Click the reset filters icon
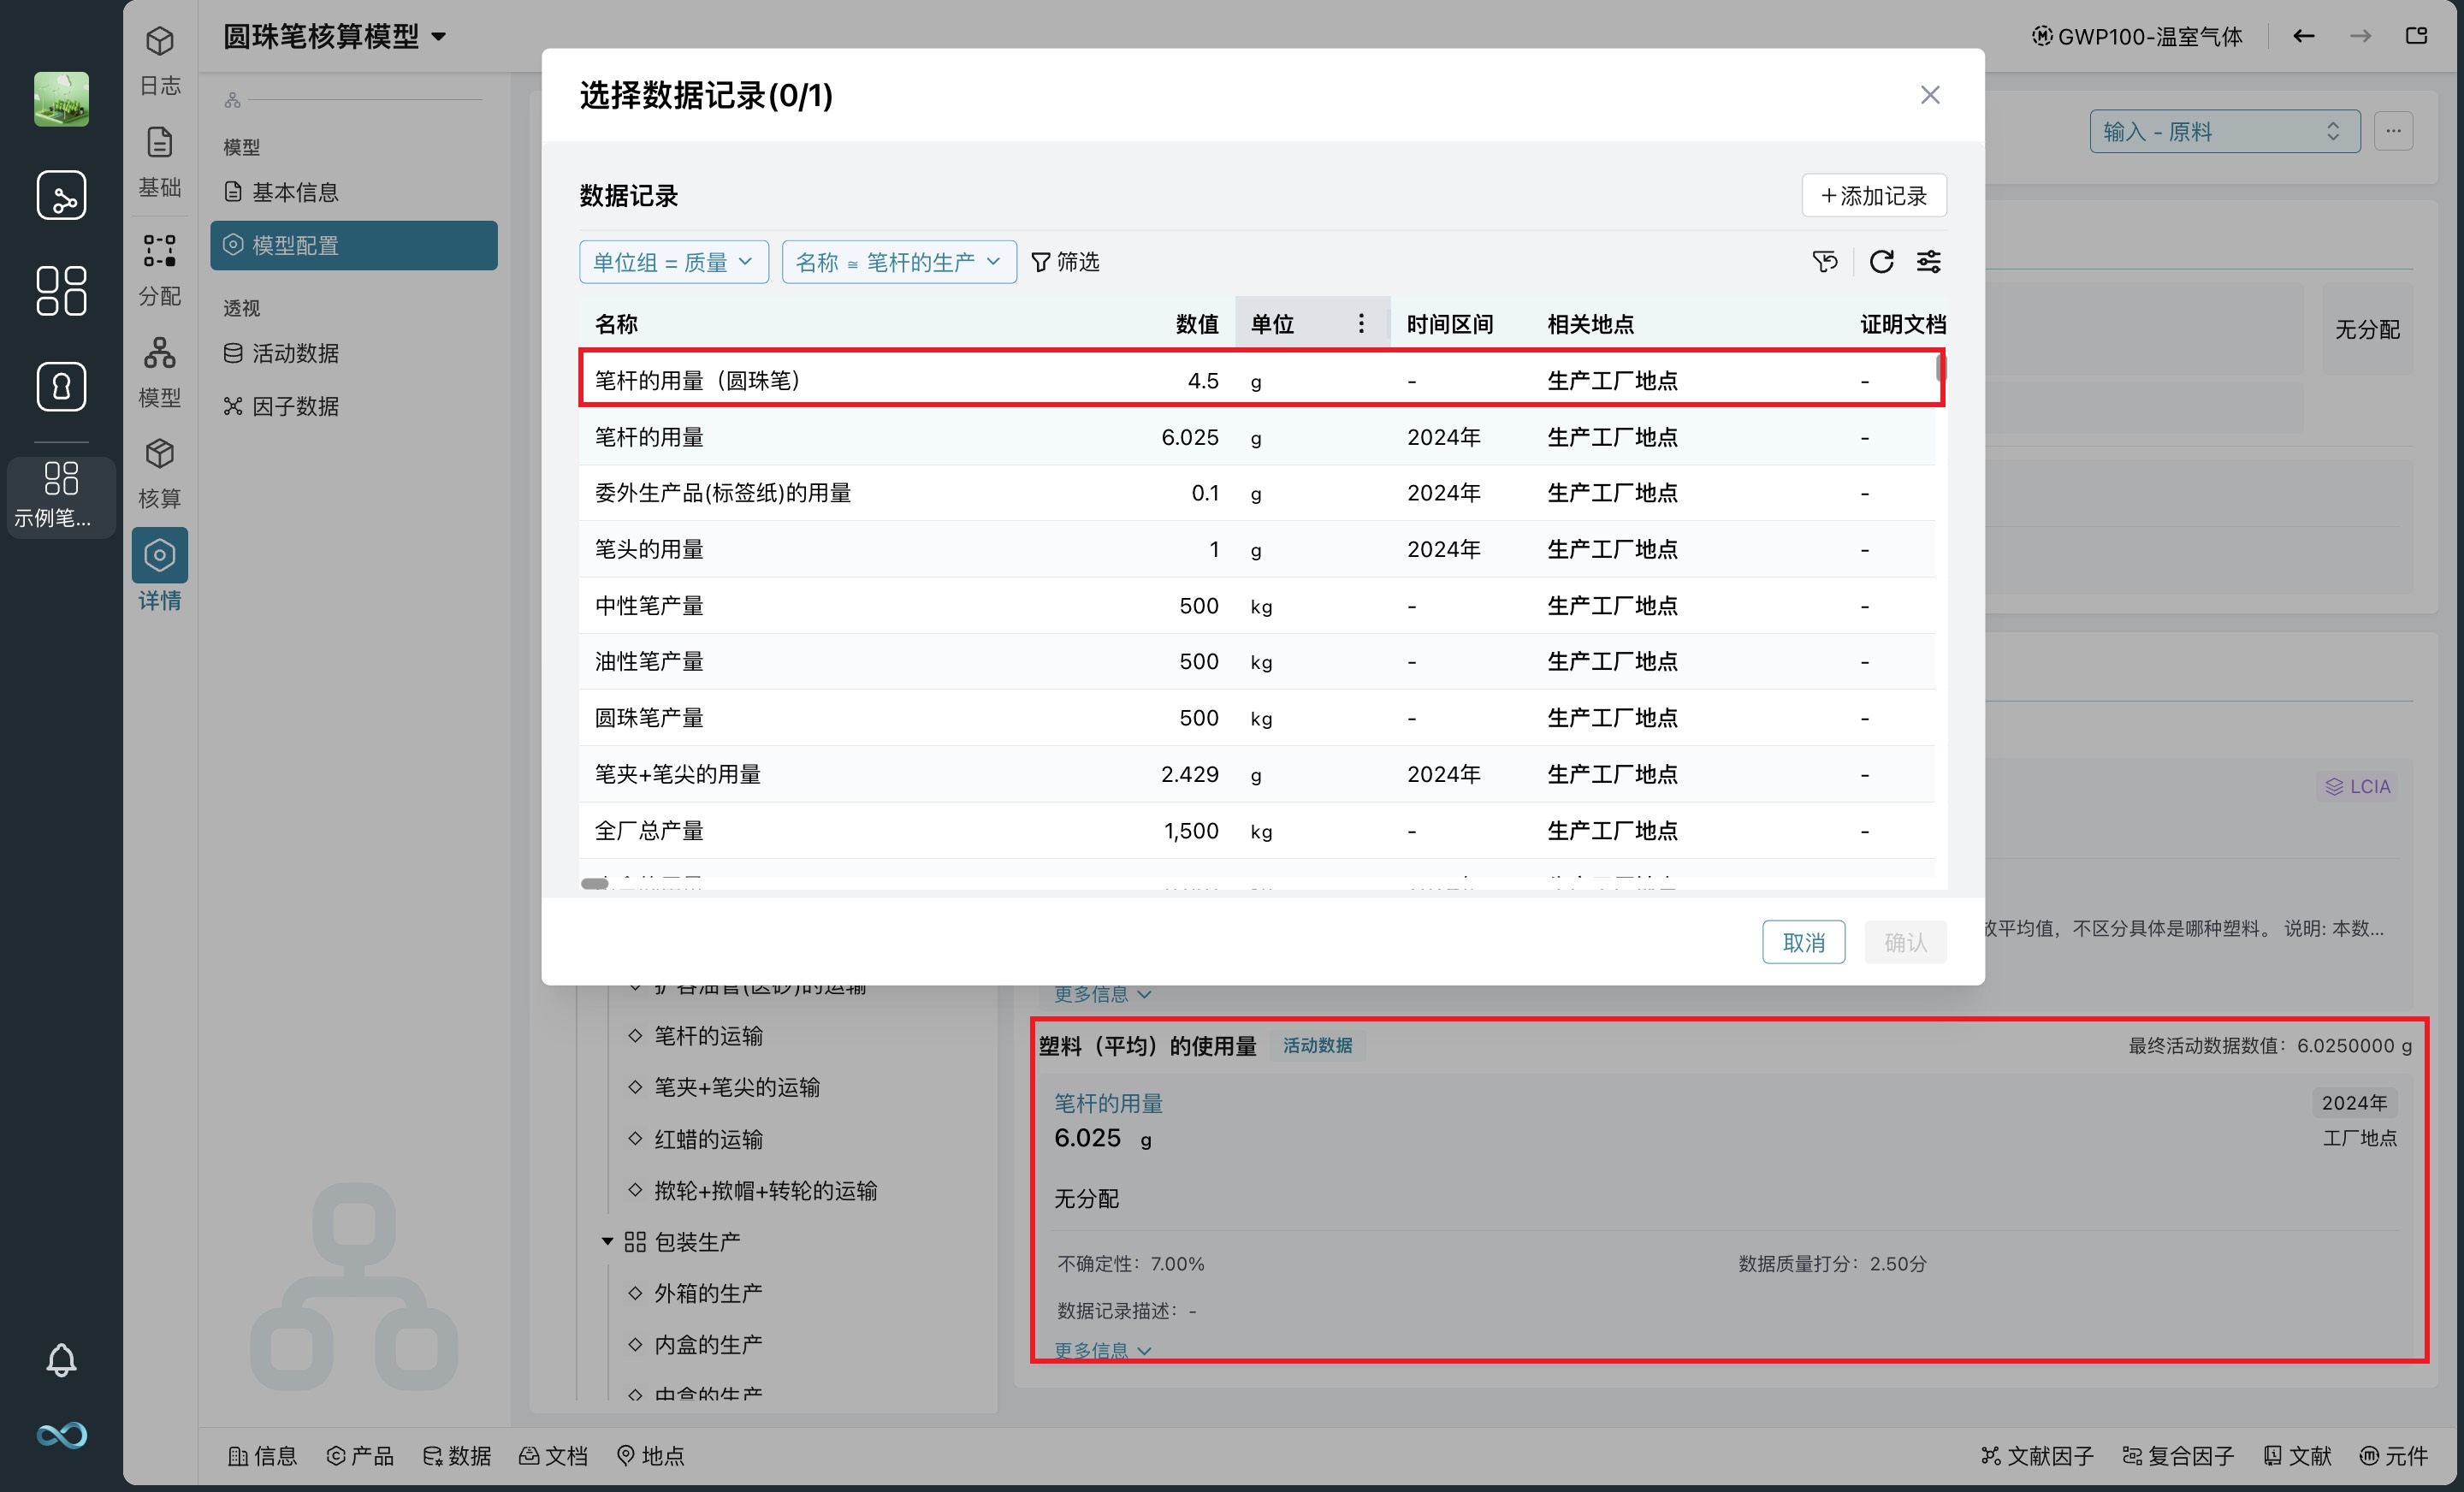The image size is (2464, 1492). (1824, 262)
